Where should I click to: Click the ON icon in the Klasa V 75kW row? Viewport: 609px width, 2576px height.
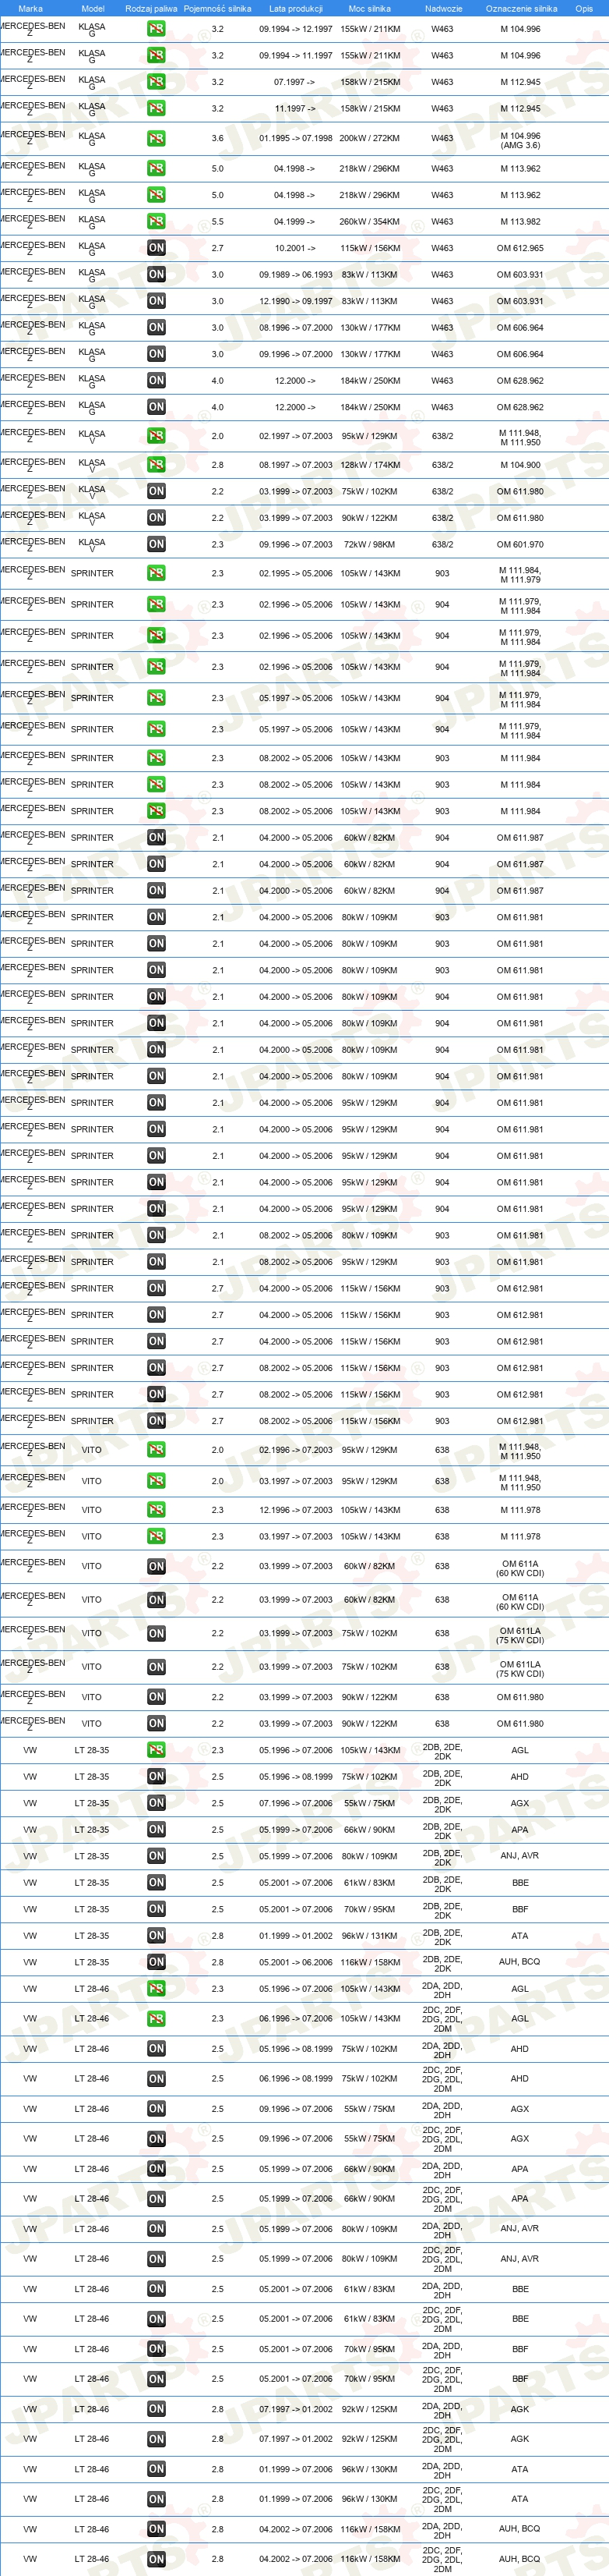click(x=156, y=492)
